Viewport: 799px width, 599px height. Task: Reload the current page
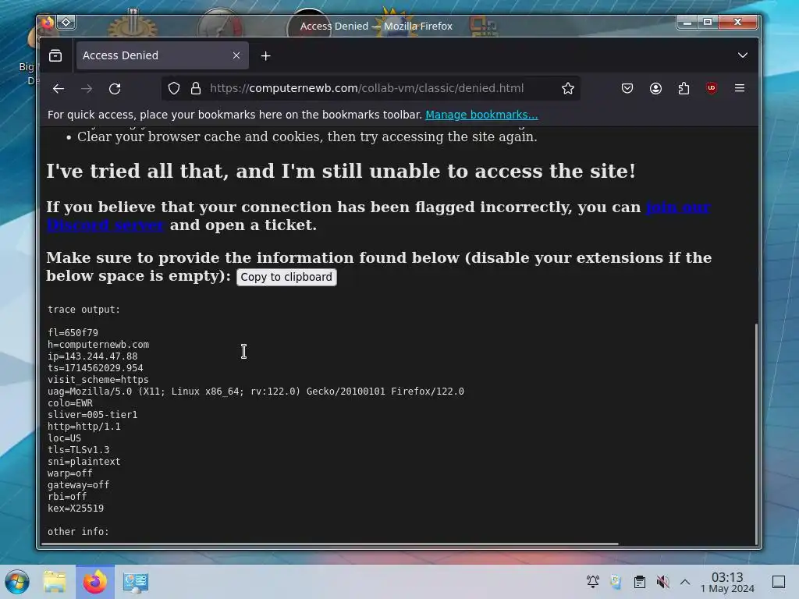115,89
